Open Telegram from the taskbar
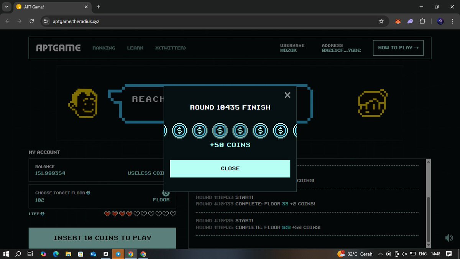This screenshot has width=460, height=259. 118,254
